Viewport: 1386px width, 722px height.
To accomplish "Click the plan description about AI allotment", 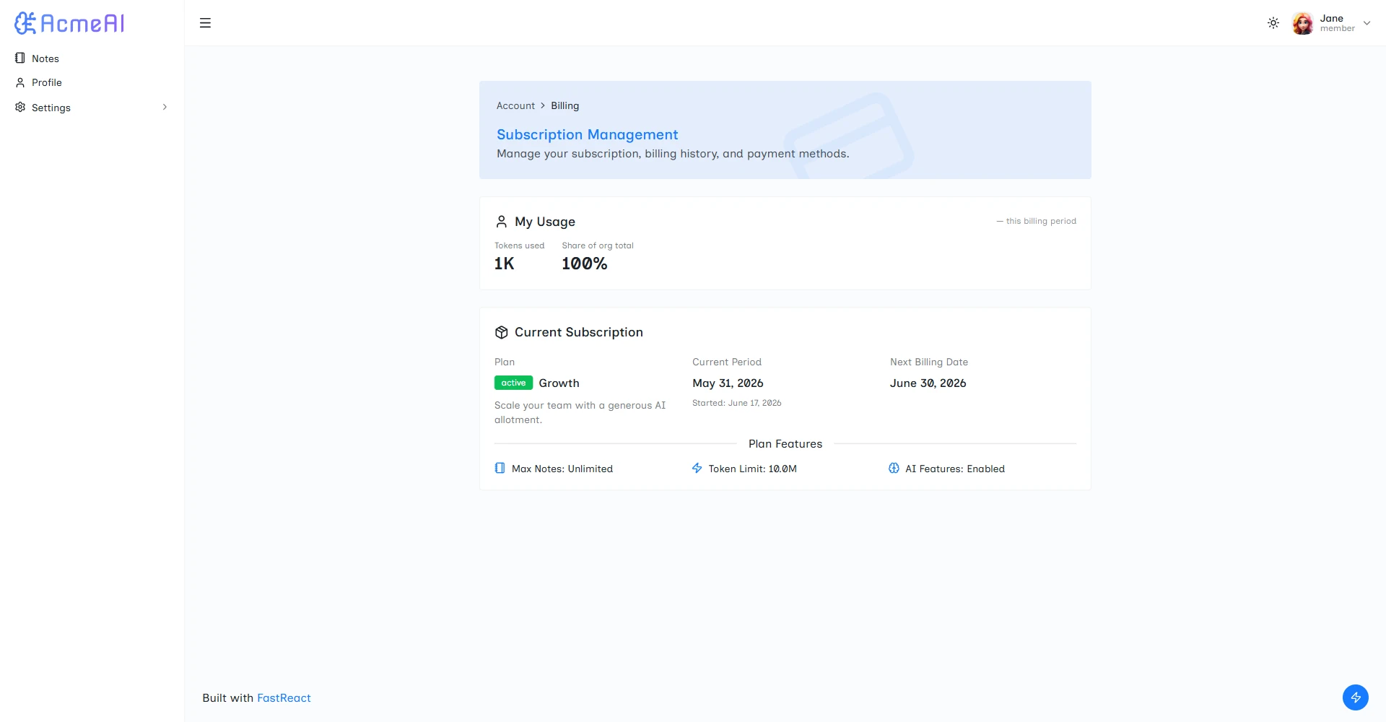I will point(580,412).
